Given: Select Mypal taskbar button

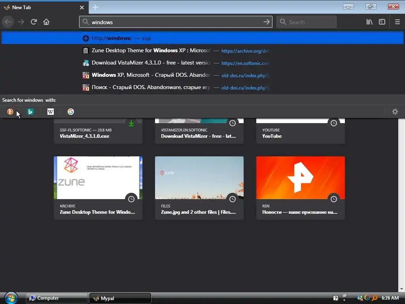Looking at the screenshot, I should pos(120,298).
